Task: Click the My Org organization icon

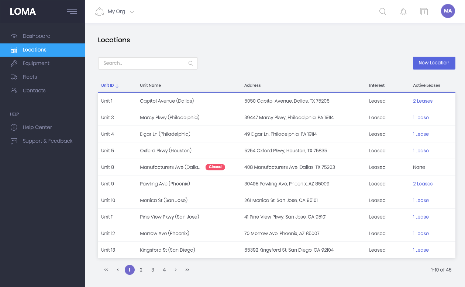Action: pos(99,12)
